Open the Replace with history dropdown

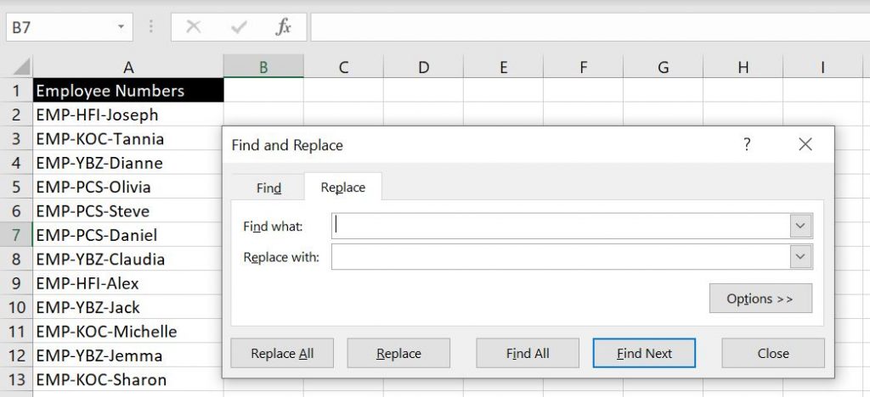(x=800, y=257)
